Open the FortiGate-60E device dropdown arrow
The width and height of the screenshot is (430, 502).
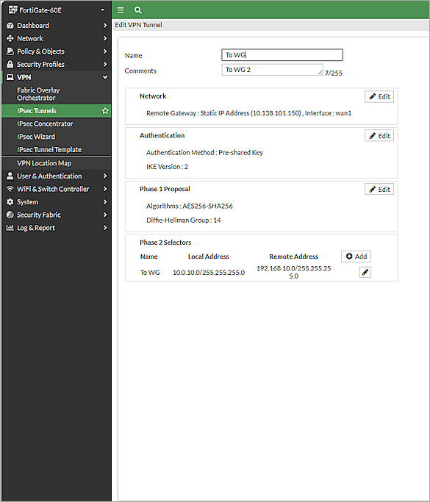(x=102, y=10)
